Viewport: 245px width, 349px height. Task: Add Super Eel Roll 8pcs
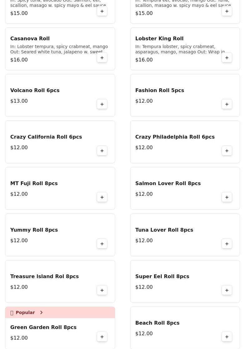pyautogui.click(x=227, y=290)
